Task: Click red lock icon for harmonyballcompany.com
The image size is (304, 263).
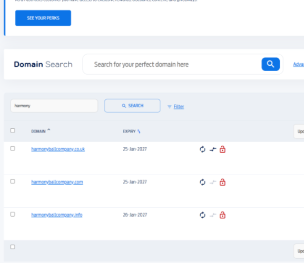Action: (222, 183)
